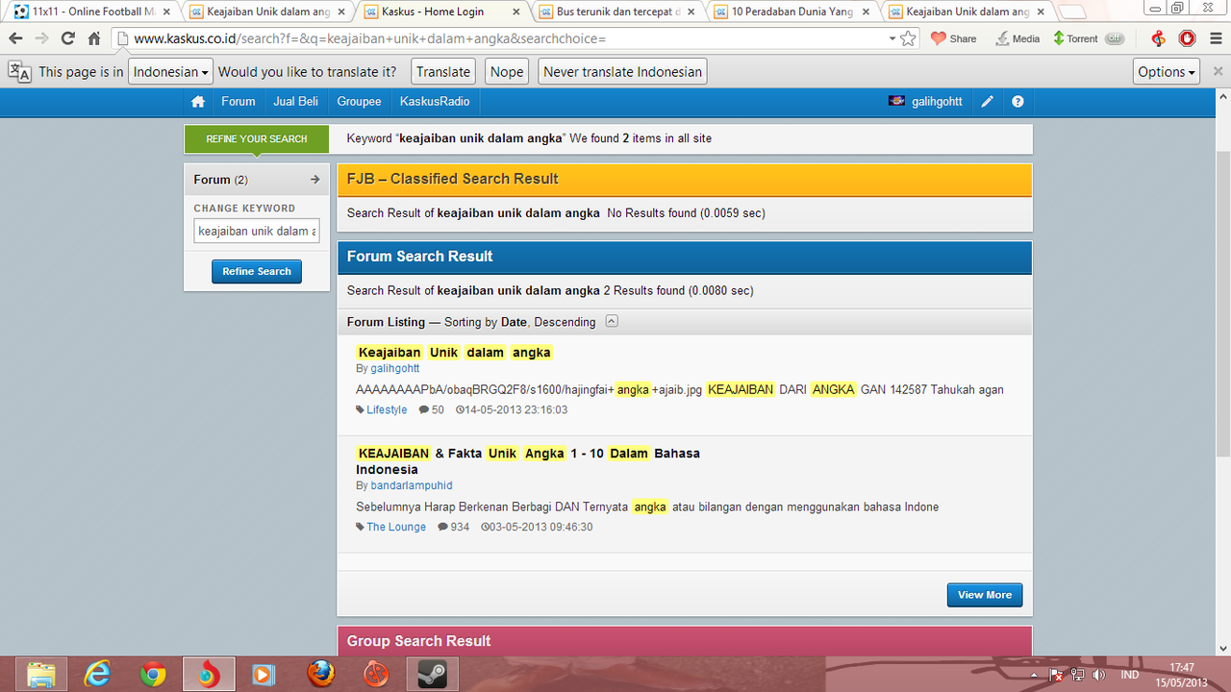Open the Groupee menu item

pos(359,102)
